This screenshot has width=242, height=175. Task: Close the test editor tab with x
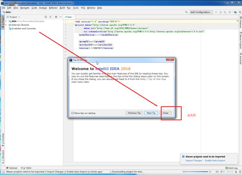[73, 17]
